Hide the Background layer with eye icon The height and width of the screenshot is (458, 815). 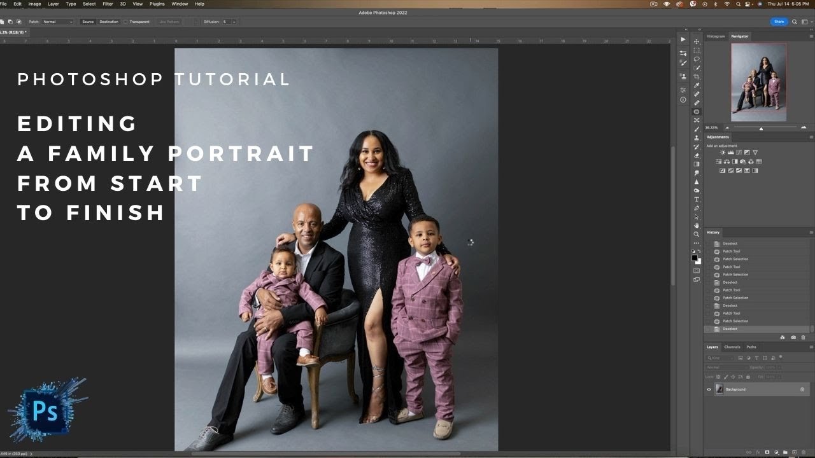tap(709, 389)
